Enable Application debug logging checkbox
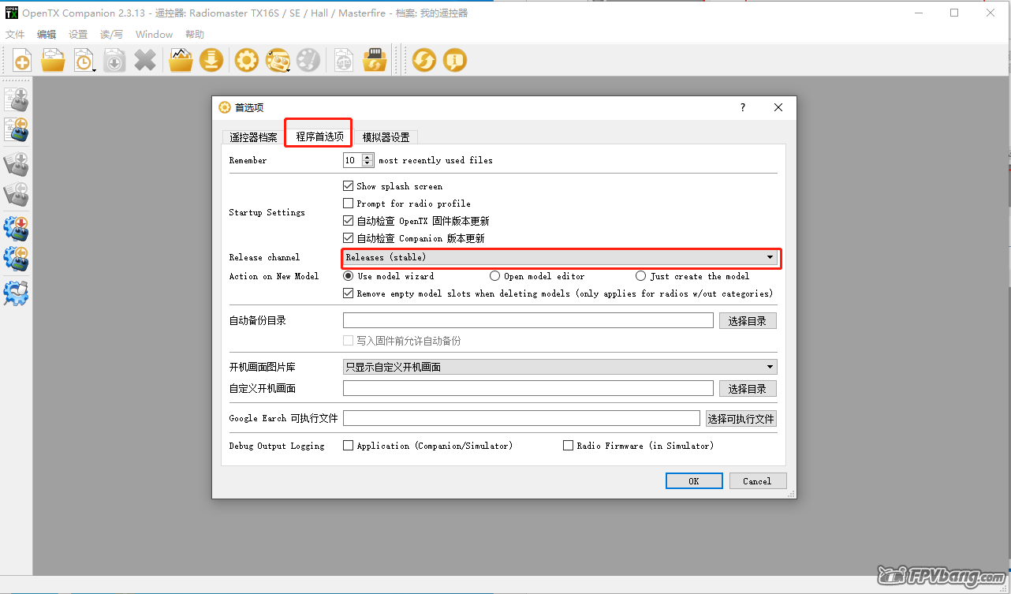Screen dimensions: 1011x594 point(348,446)
